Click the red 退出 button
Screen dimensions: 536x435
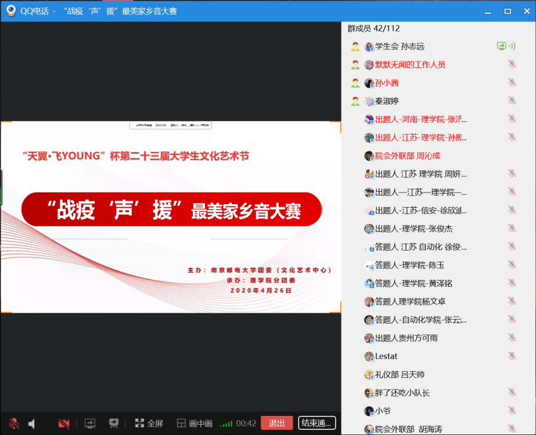(x=276, y=423)
